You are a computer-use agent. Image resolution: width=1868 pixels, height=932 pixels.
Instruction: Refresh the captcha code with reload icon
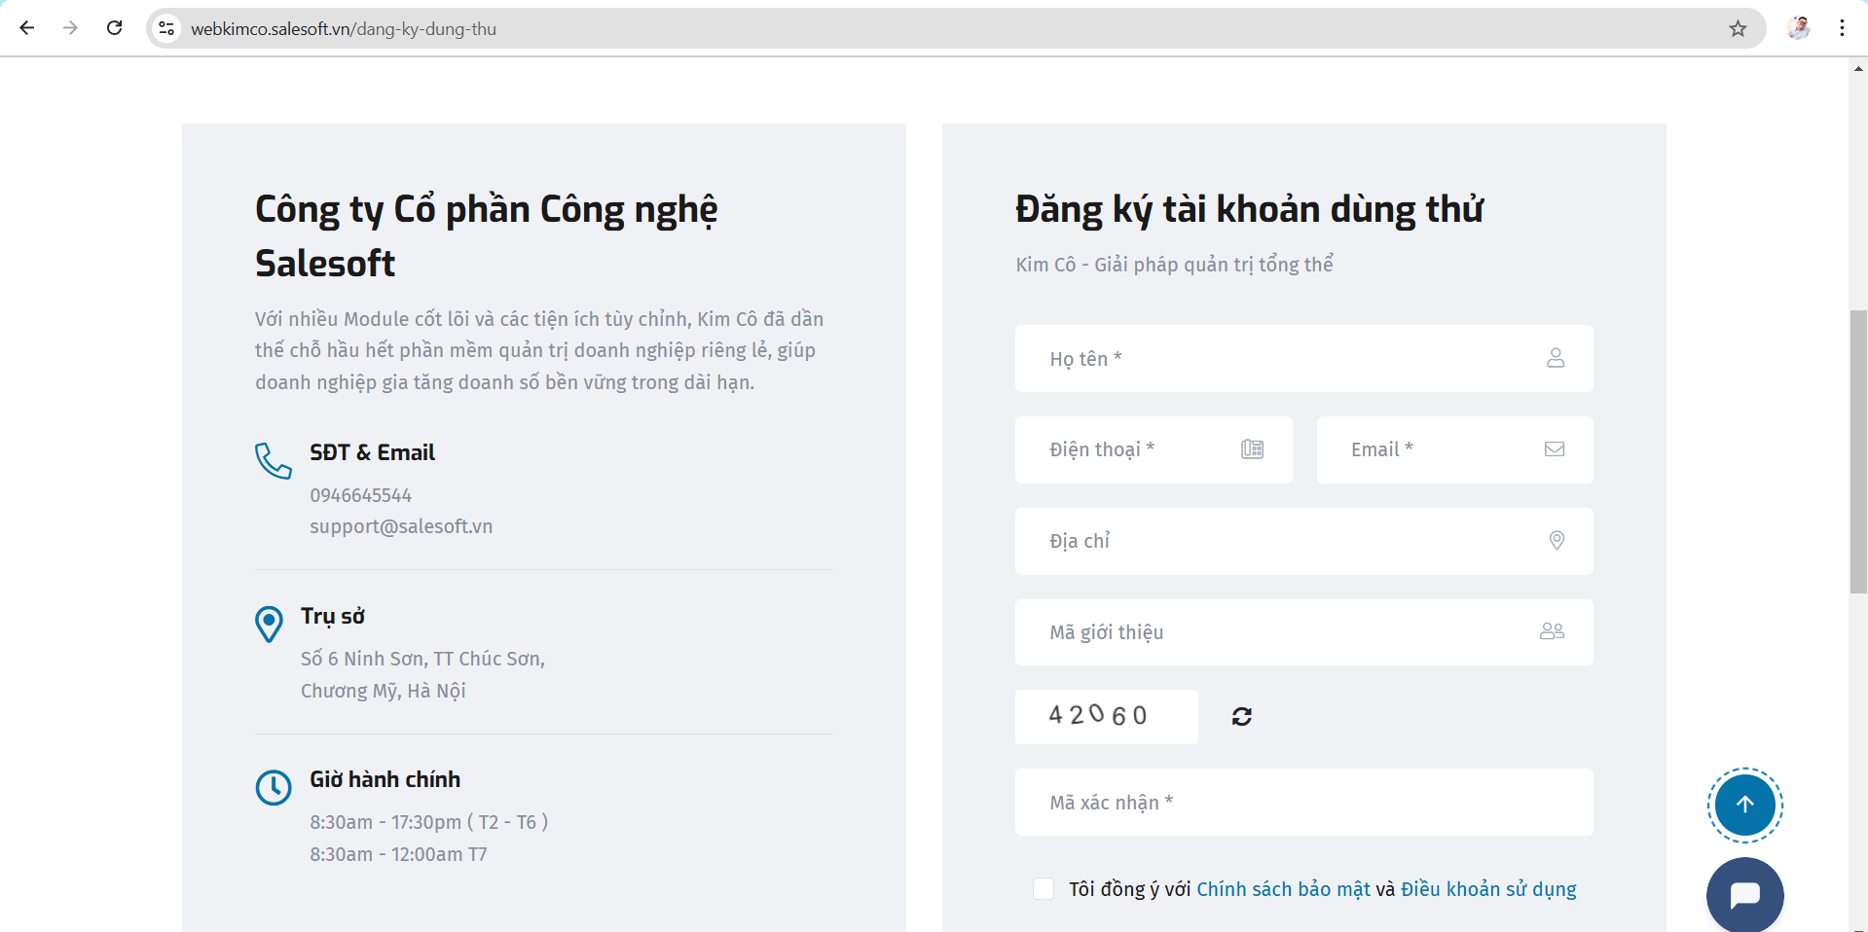coord(1241,717)
